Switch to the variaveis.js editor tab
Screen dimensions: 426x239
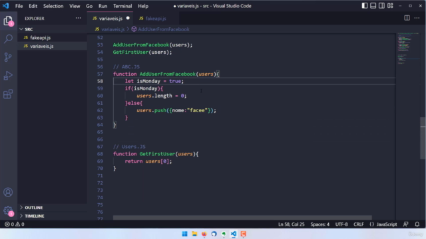coord(110,19)
